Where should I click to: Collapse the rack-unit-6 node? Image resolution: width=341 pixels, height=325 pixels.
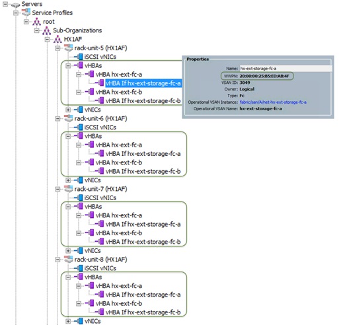(57, 118)
